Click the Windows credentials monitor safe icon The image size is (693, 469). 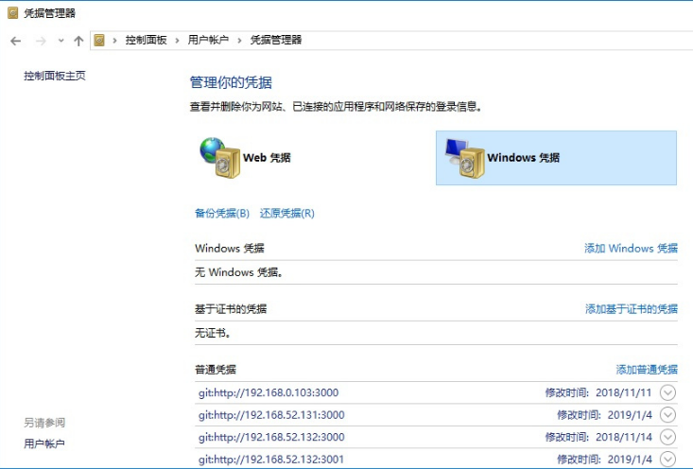pyautogui.click(x=464, y=158)
